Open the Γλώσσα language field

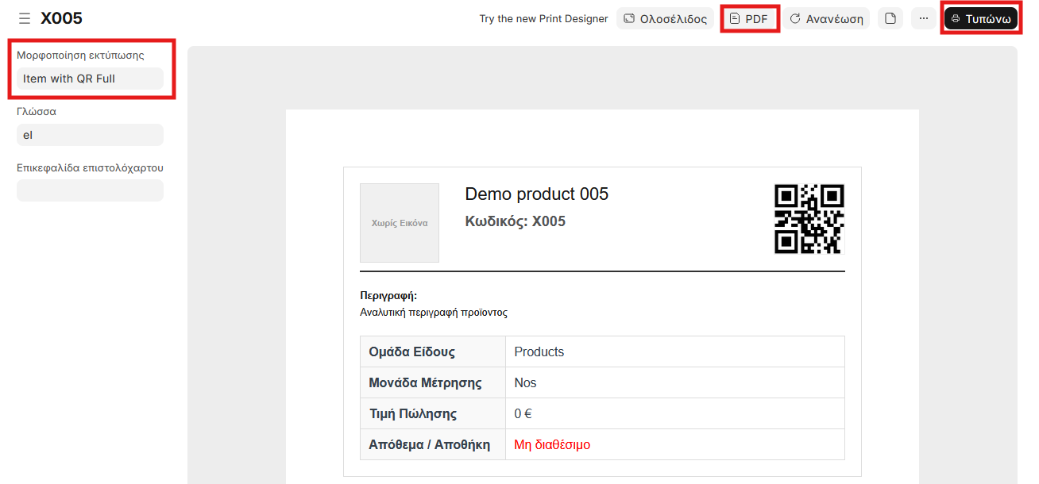click(x=90, y=135)
